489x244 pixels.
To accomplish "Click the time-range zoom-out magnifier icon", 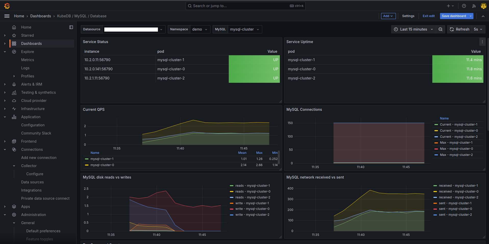I will (440, 29).
